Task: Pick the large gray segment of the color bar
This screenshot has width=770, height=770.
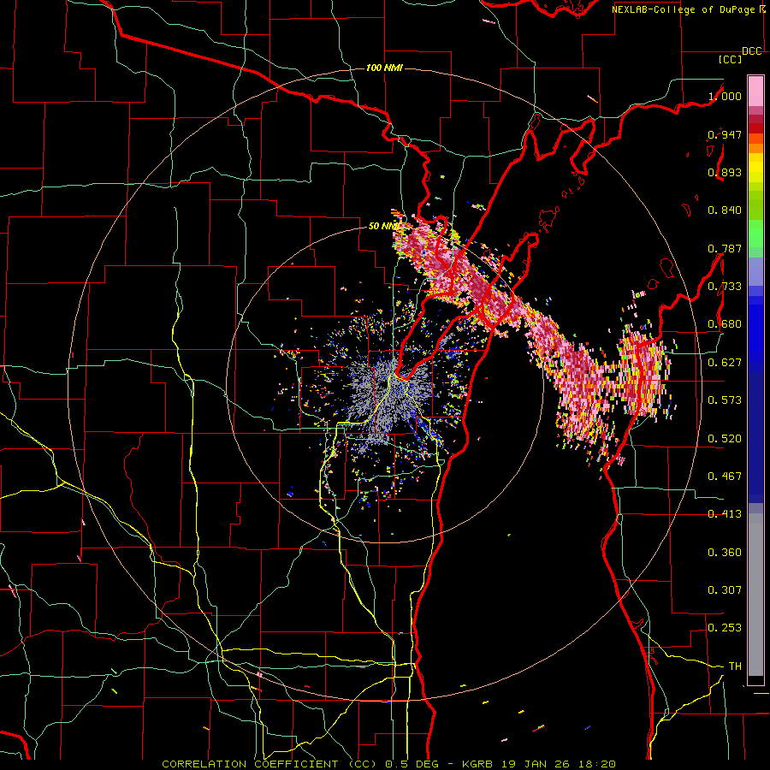Action: [x=755, y=595]
